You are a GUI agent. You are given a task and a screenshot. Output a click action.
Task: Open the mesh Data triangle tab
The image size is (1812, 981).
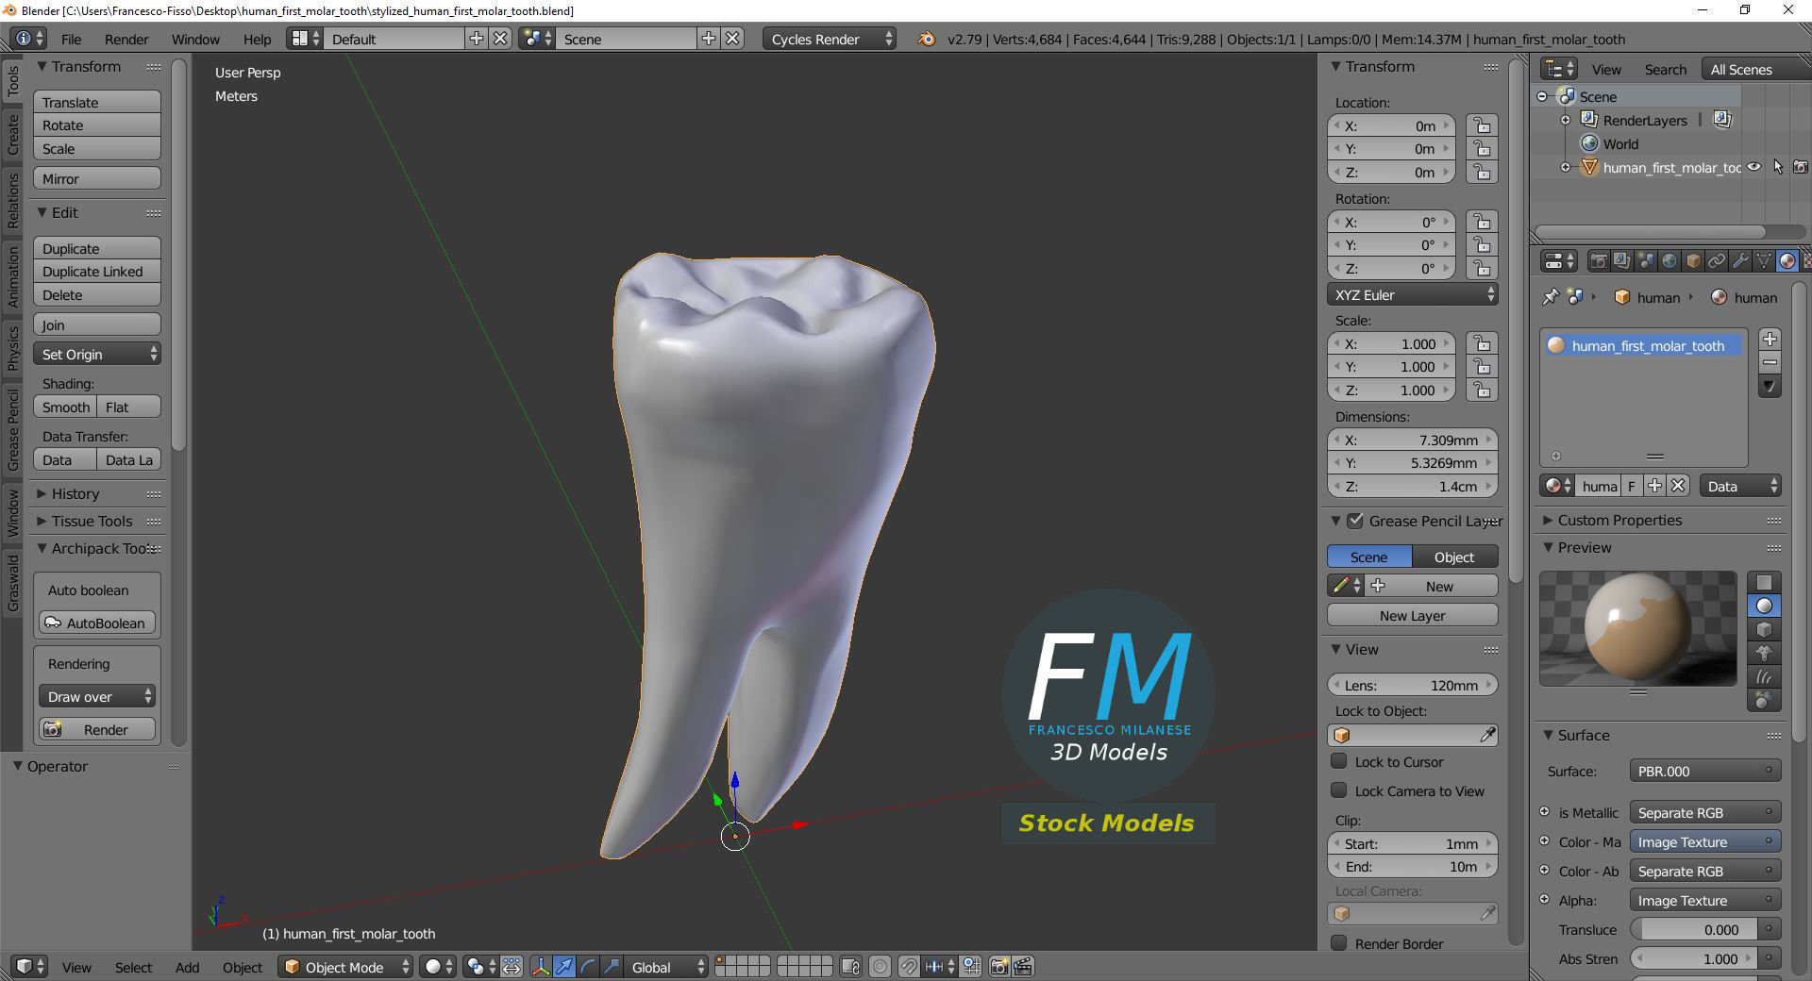click(1764, 261)
